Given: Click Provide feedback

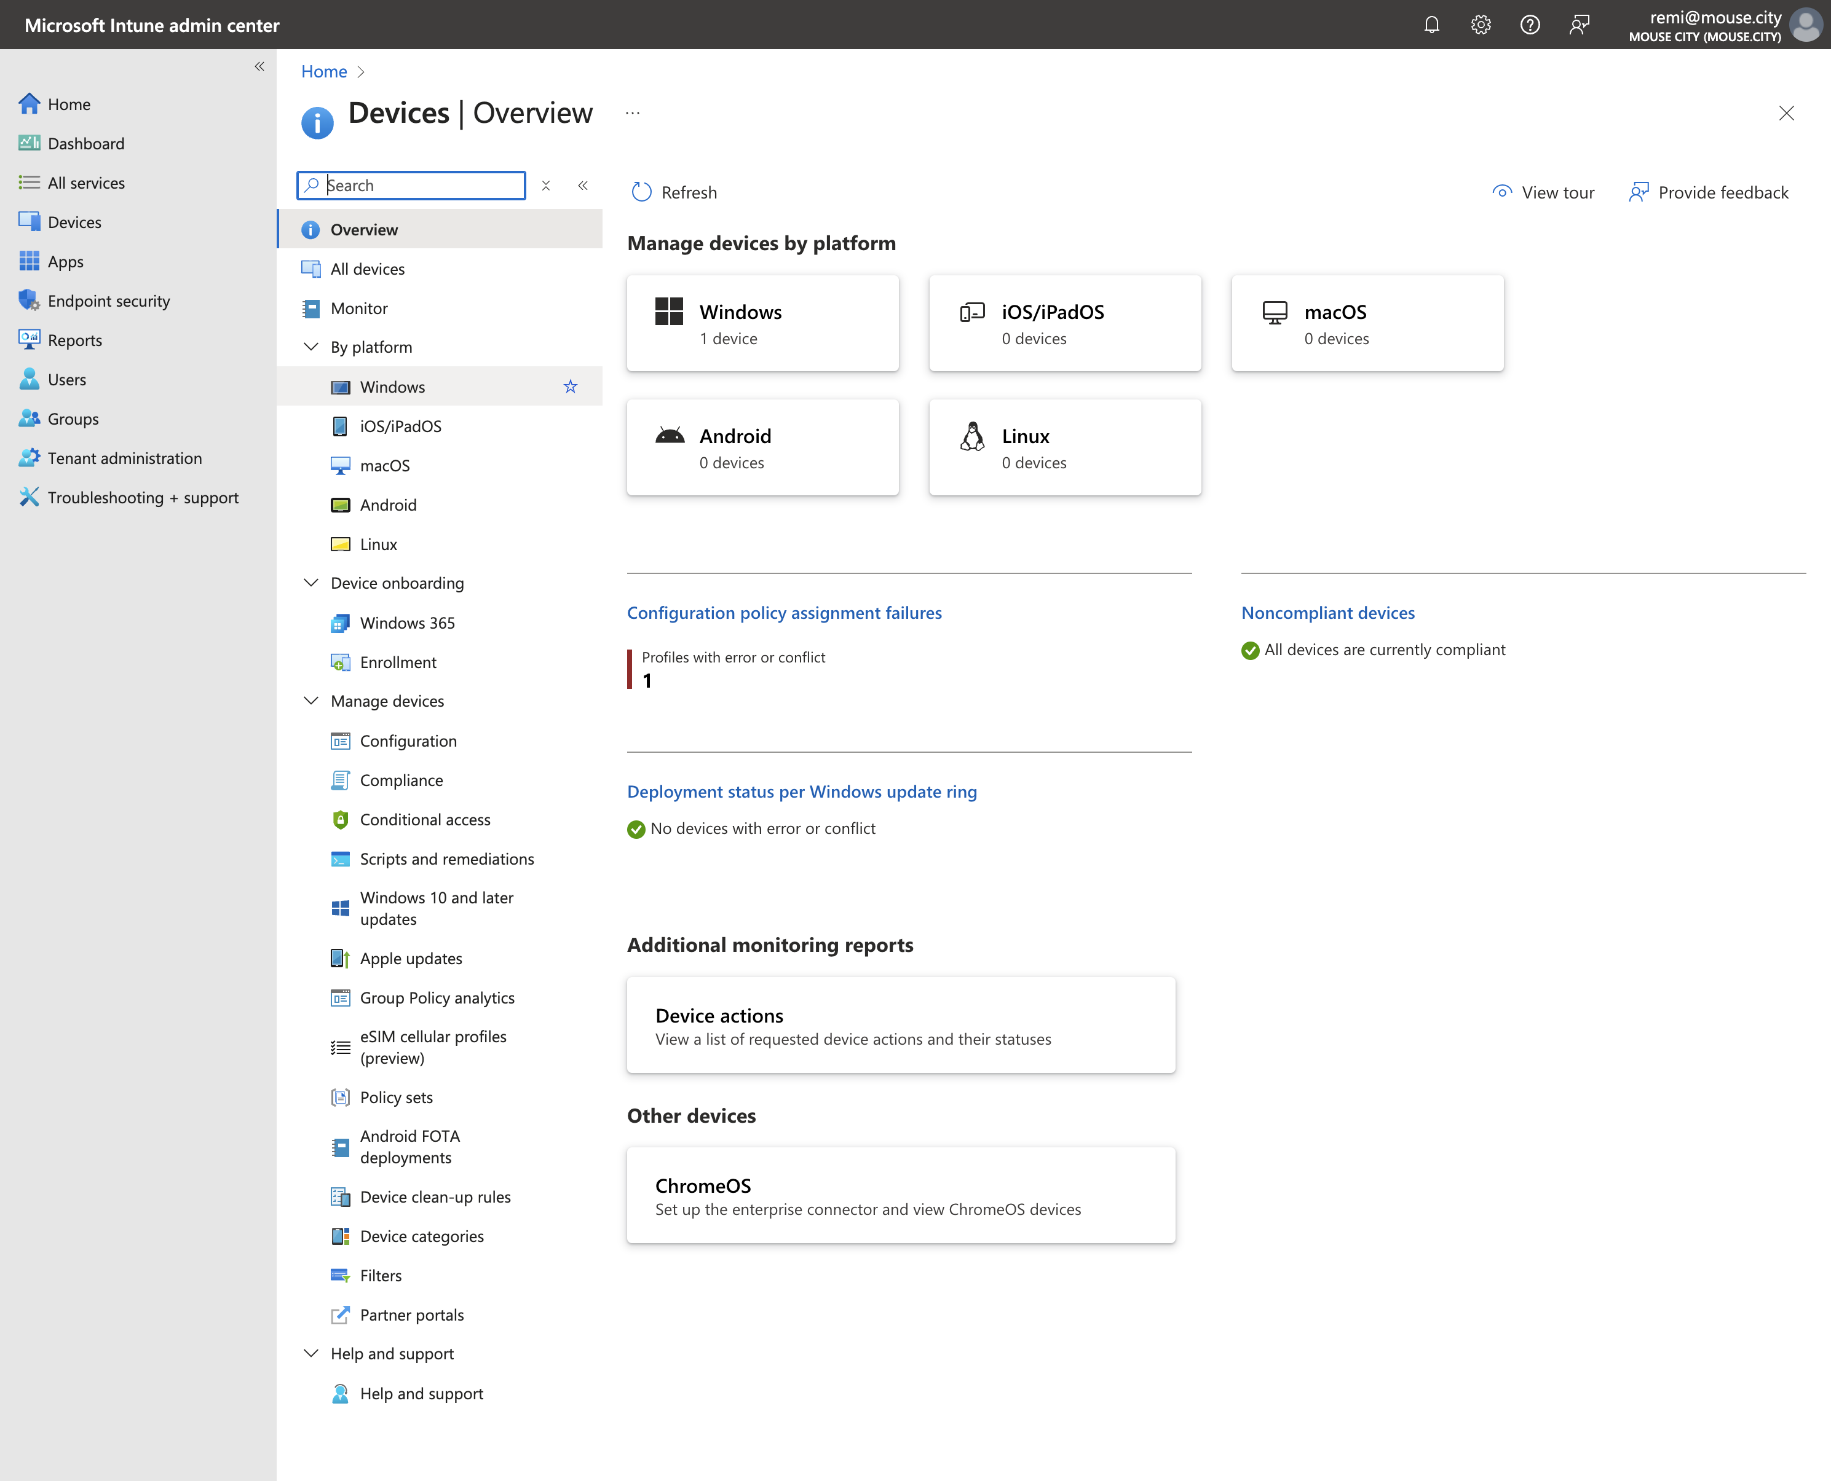Looking at the screenshot, I should [1709, 193].
